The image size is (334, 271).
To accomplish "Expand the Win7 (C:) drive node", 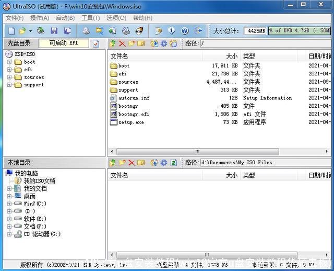I will (9, 204).
